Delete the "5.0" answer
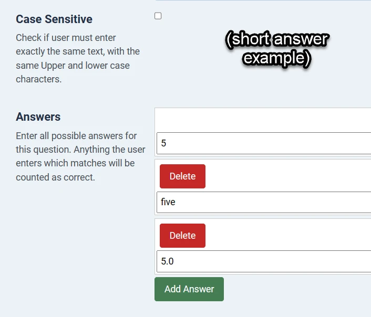 click(x=182, y=236)
